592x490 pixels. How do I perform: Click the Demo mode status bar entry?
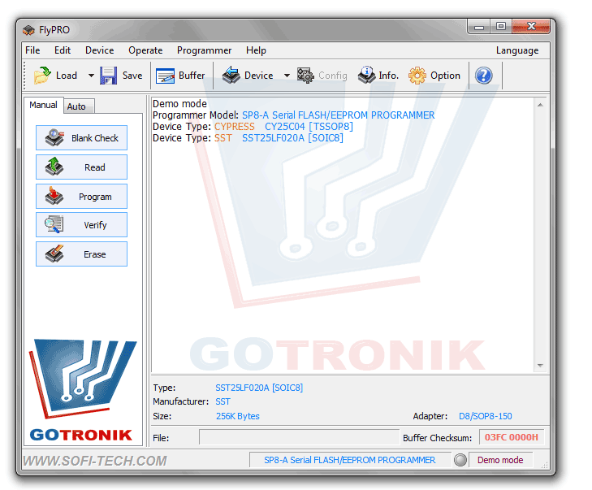tap(500, 460)
